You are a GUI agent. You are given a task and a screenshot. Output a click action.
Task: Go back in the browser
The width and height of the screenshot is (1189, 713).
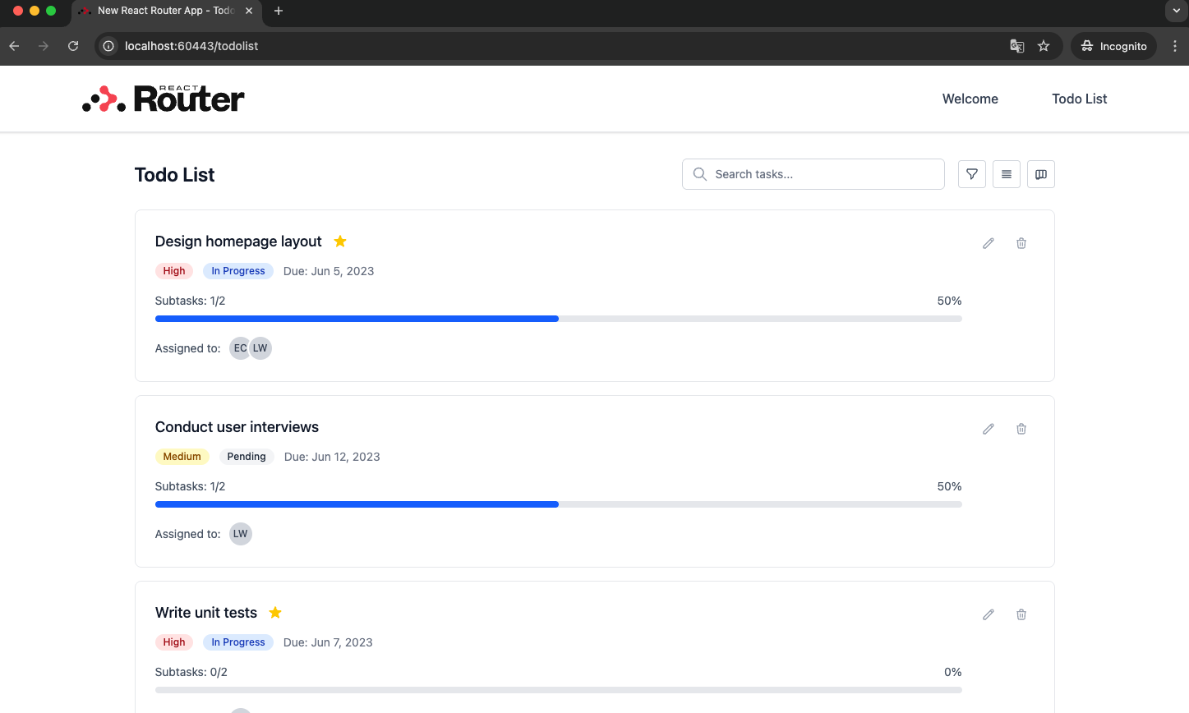(x=14, y=46)
